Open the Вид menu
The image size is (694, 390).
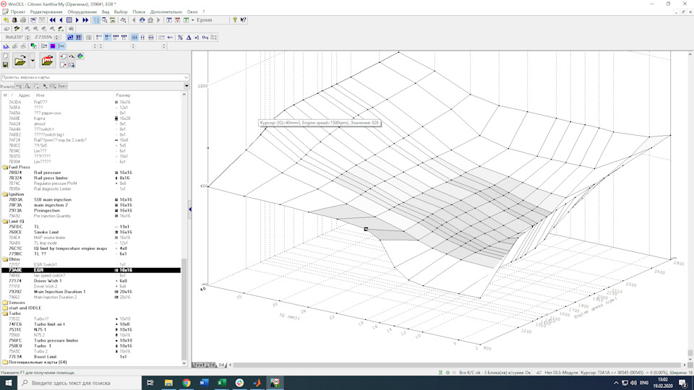[106, 12]
